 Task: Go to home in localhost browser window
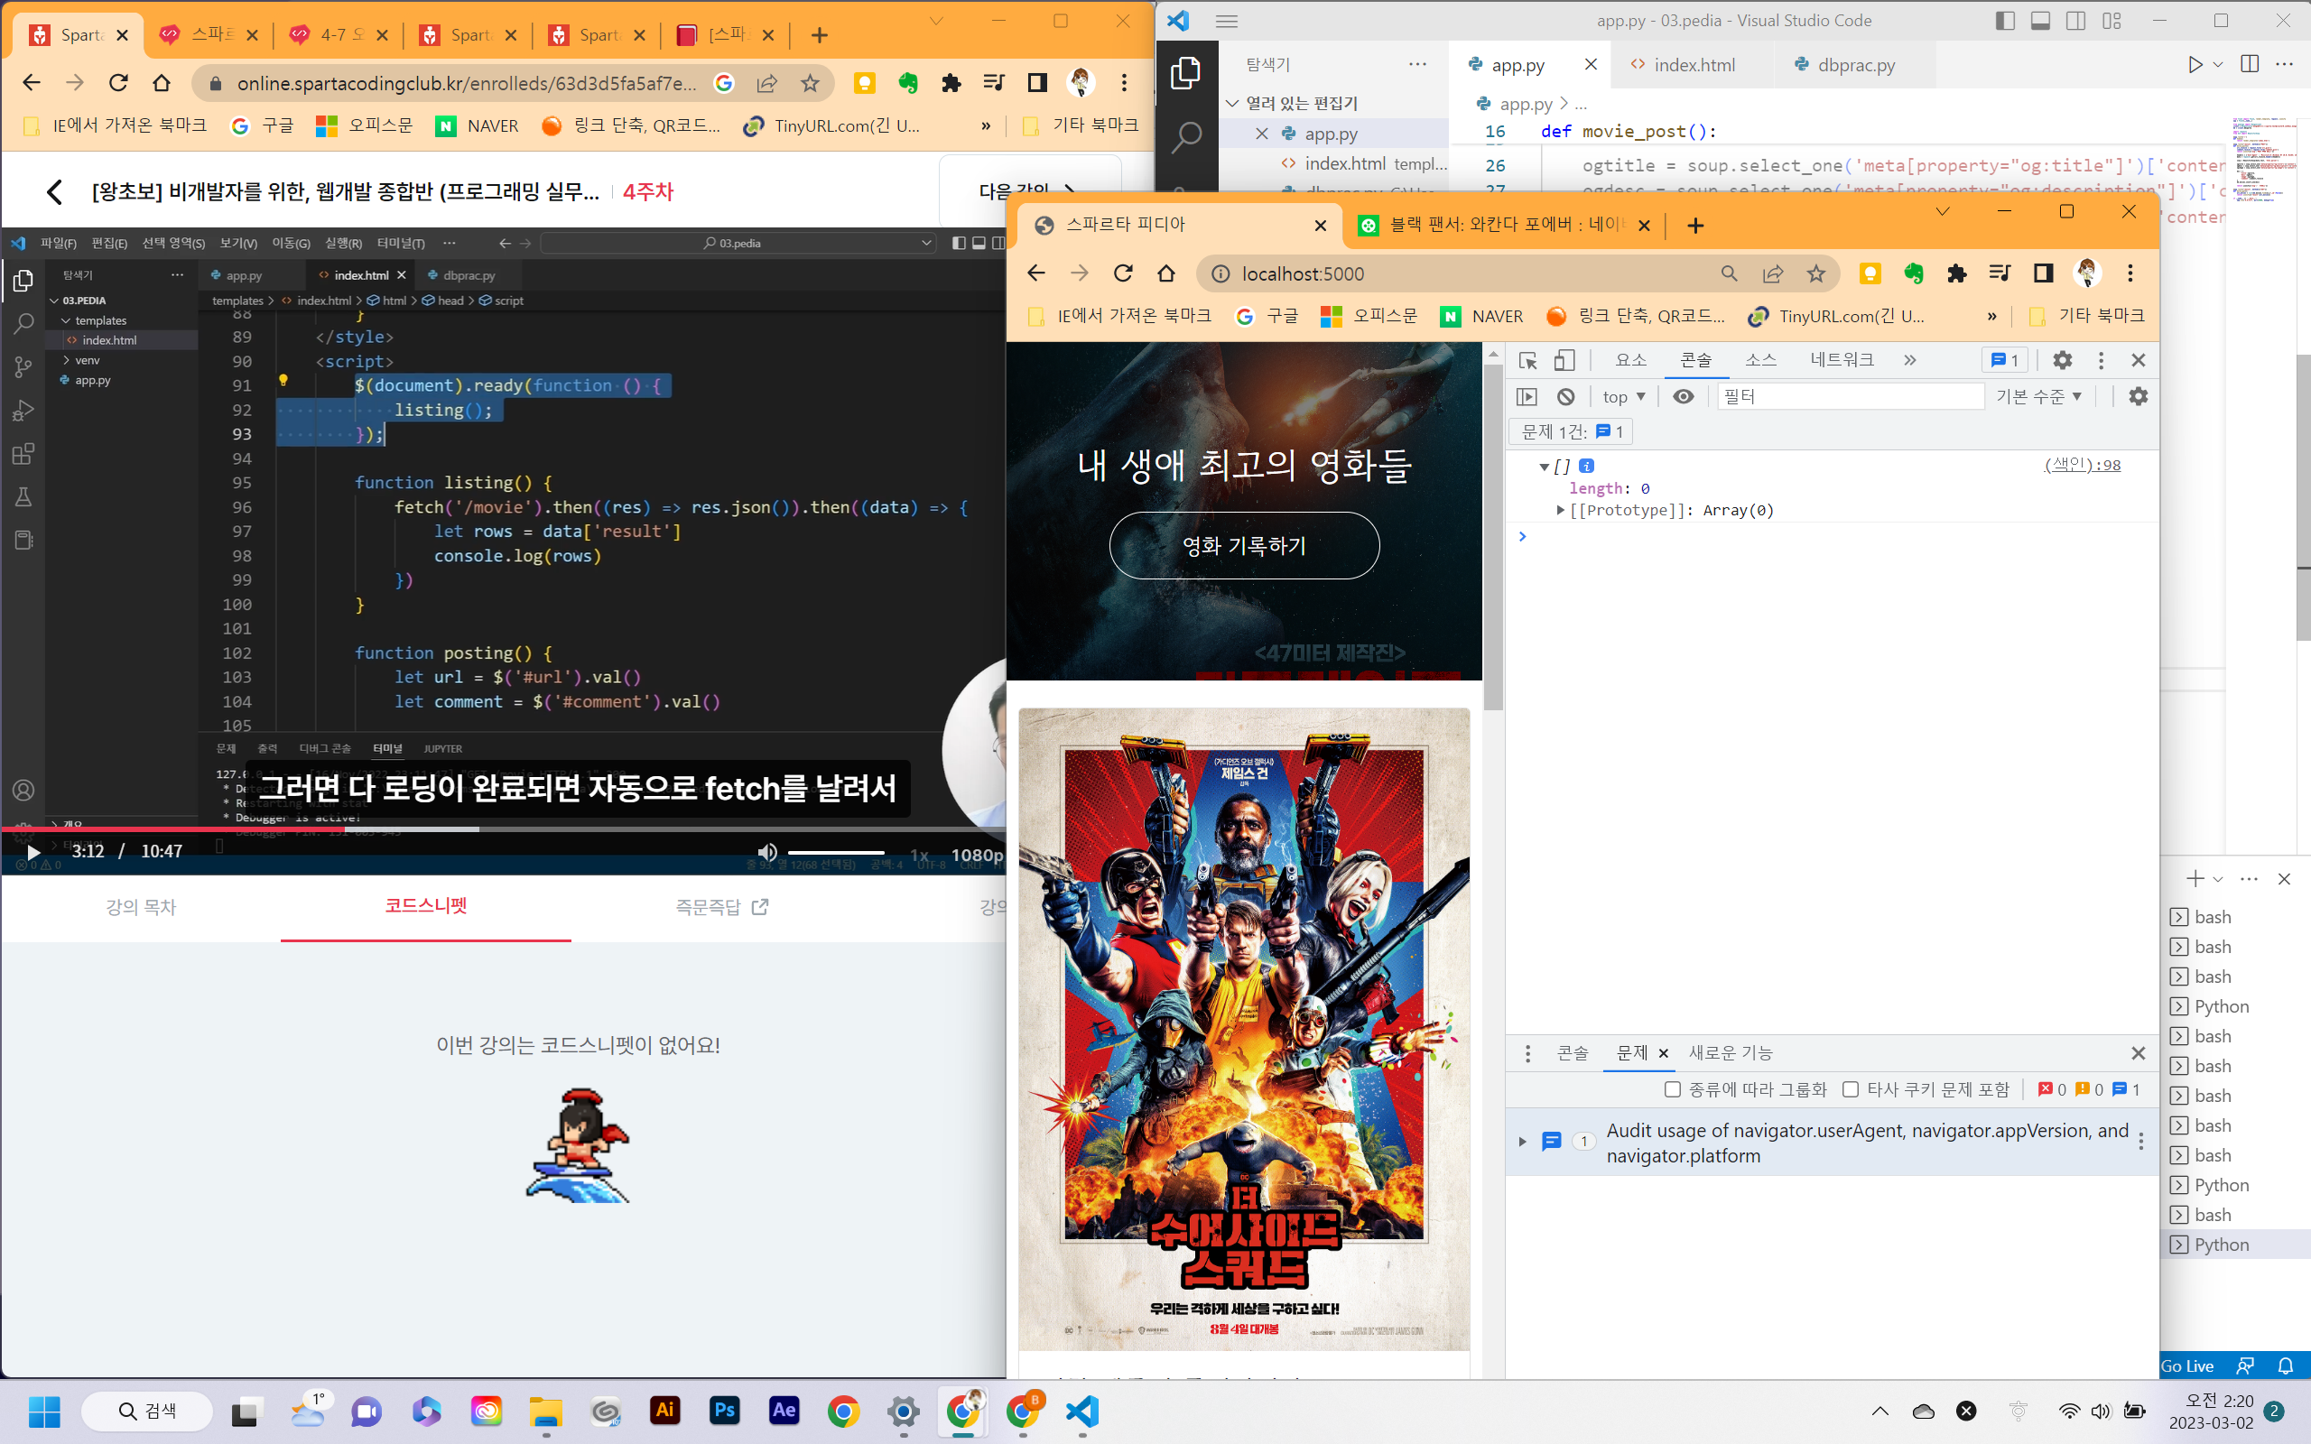click(x=1166, y=274)
